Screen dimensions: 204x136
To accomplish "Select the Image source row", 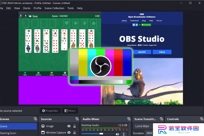I will [x=59, y=126].
